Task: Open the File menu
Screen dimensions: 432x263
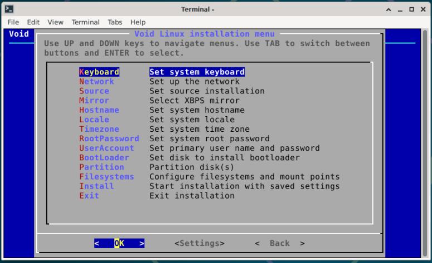Action: tap(13, 22)
